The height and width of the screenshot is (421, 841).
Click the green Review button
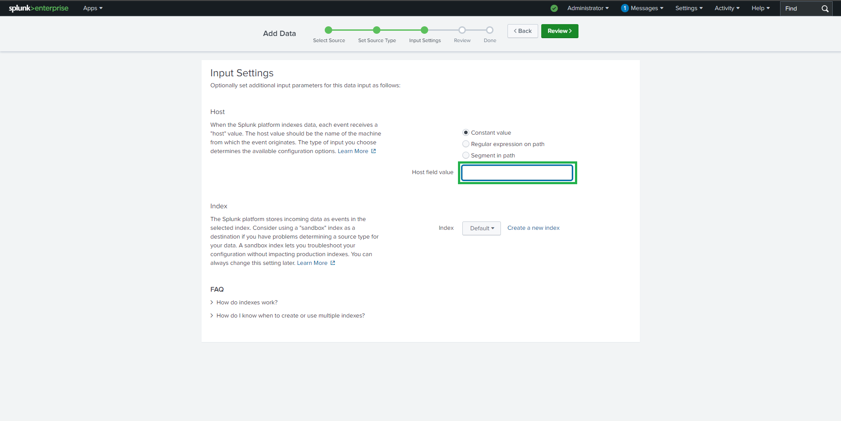tap(560, 31)
